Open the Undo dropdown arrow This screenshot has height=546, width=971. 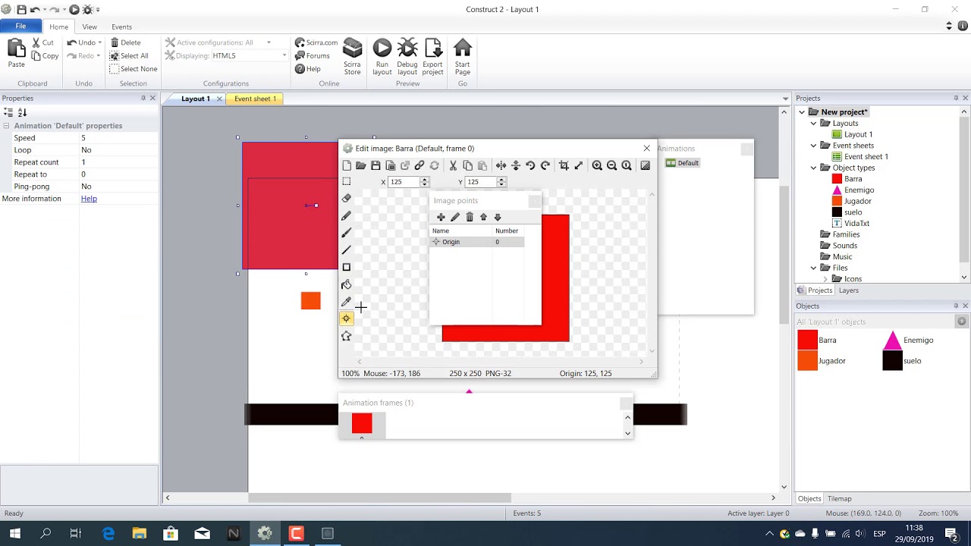coord(100,43)
